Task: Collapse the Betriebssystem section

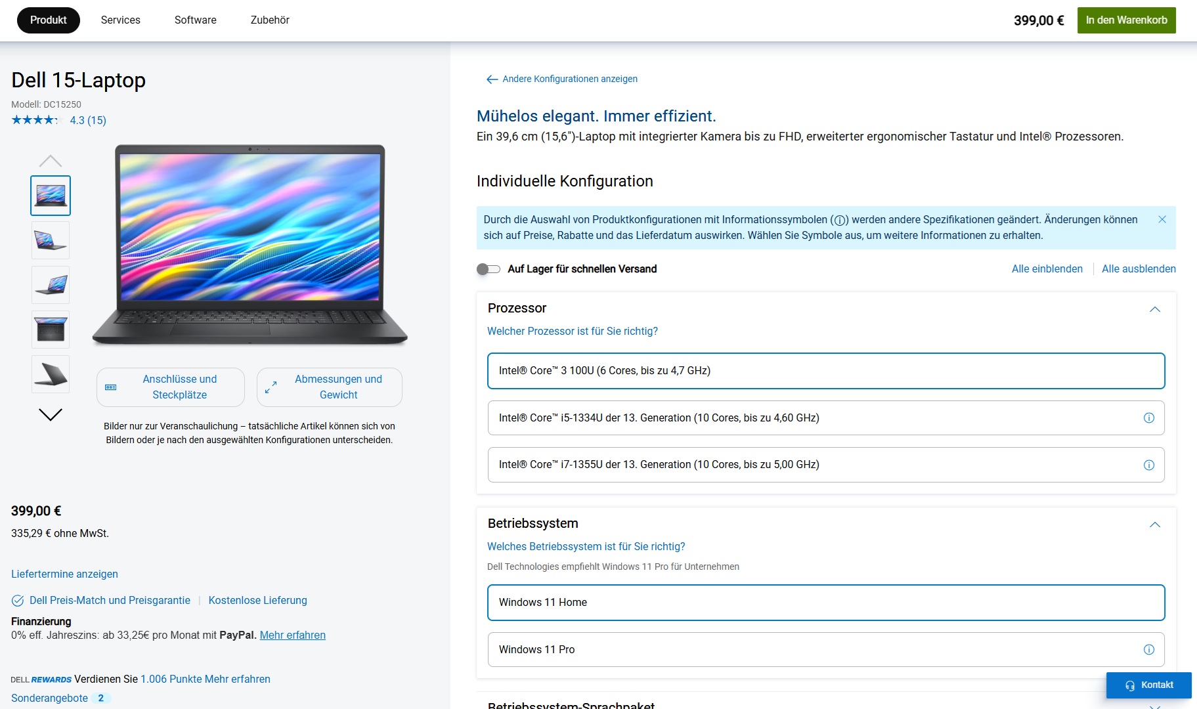Action: (1155, 525)
